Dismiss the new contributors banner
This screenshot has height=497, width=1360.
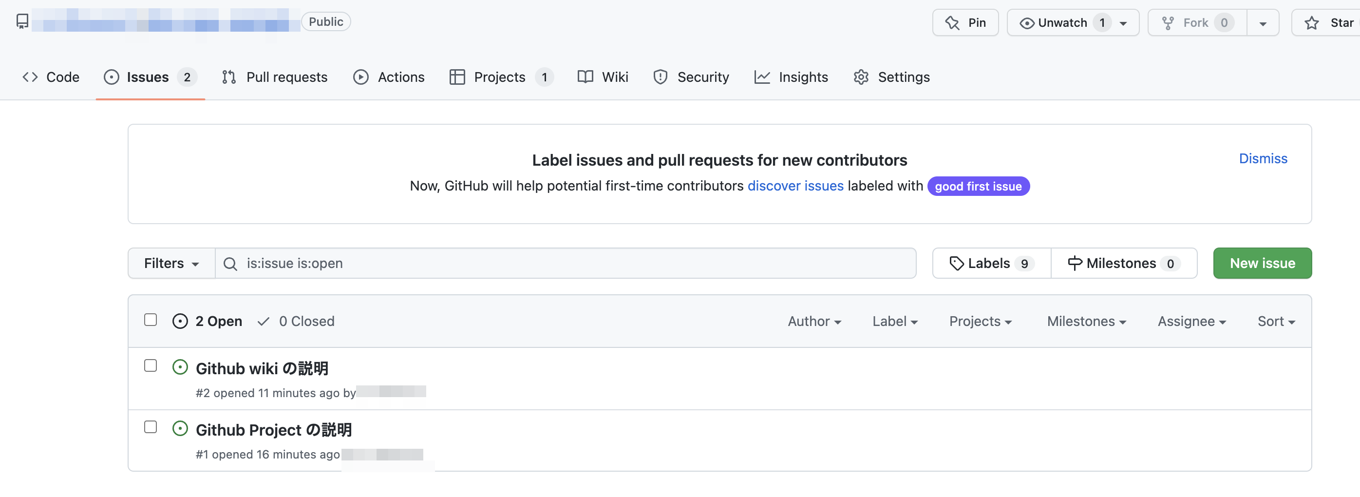[1262, 158]
